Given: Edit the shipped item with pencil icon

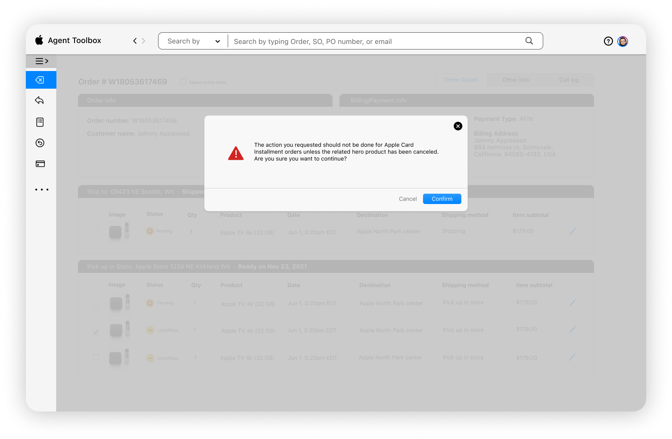Looking at the screenshot, I should point(572,231).
